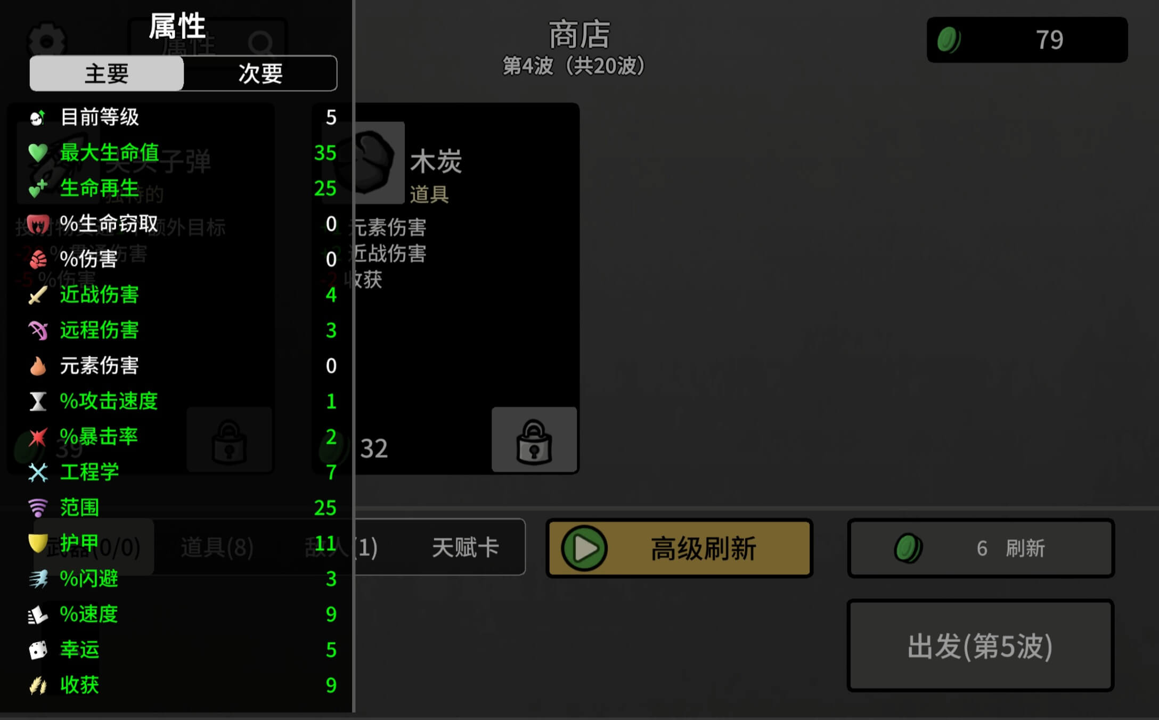Click the coin balance showing 79
The image size is (1159, 720).
(1027, 40)
